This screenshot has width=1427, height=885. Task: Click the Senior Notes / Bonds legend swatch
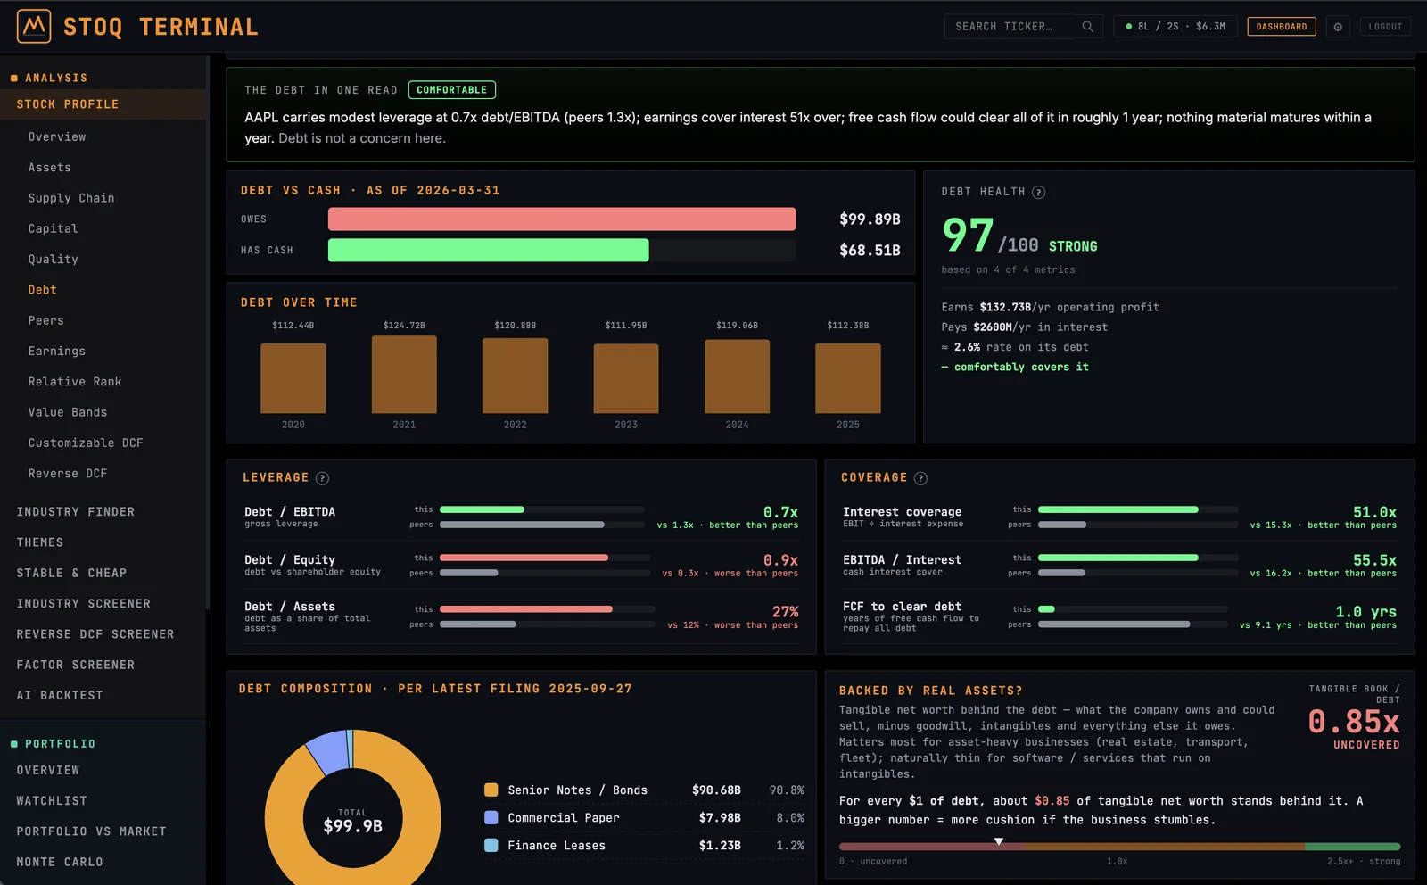tap(491, 790)
